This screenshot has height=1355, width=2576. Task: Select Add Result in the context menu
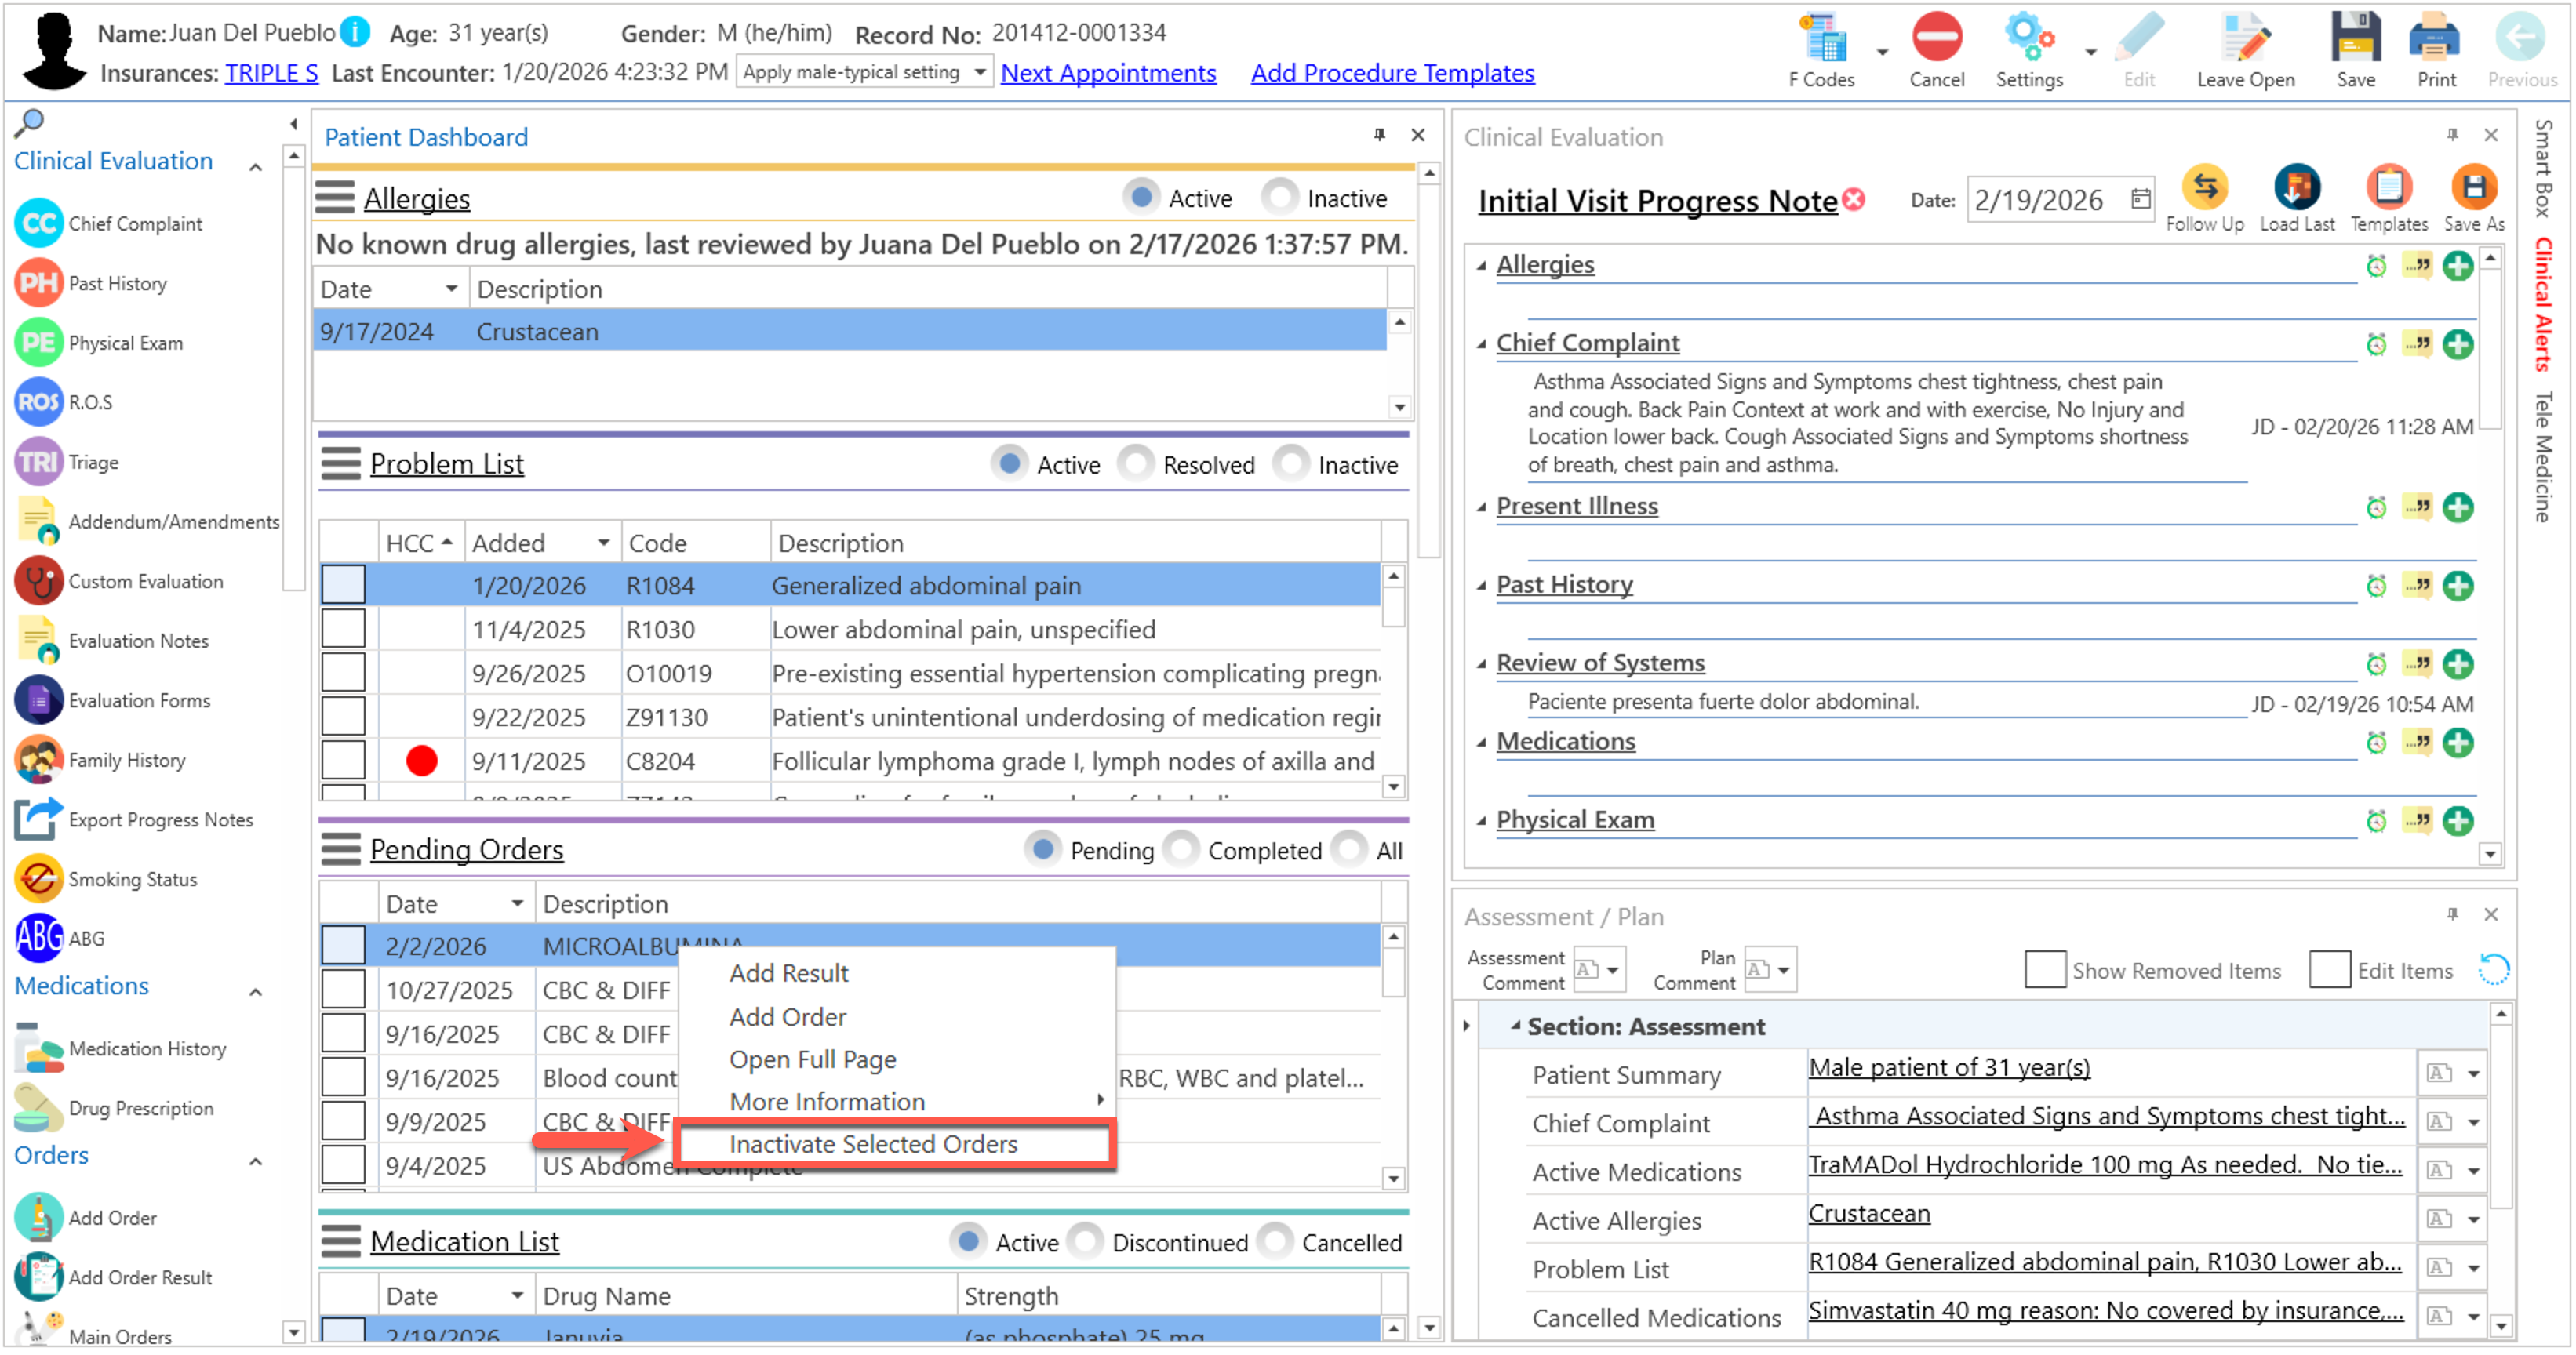(x=788, y=973)
